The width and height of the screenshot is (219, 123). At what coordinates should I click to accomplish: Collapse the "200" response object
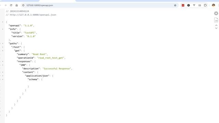tap(3, 65)
